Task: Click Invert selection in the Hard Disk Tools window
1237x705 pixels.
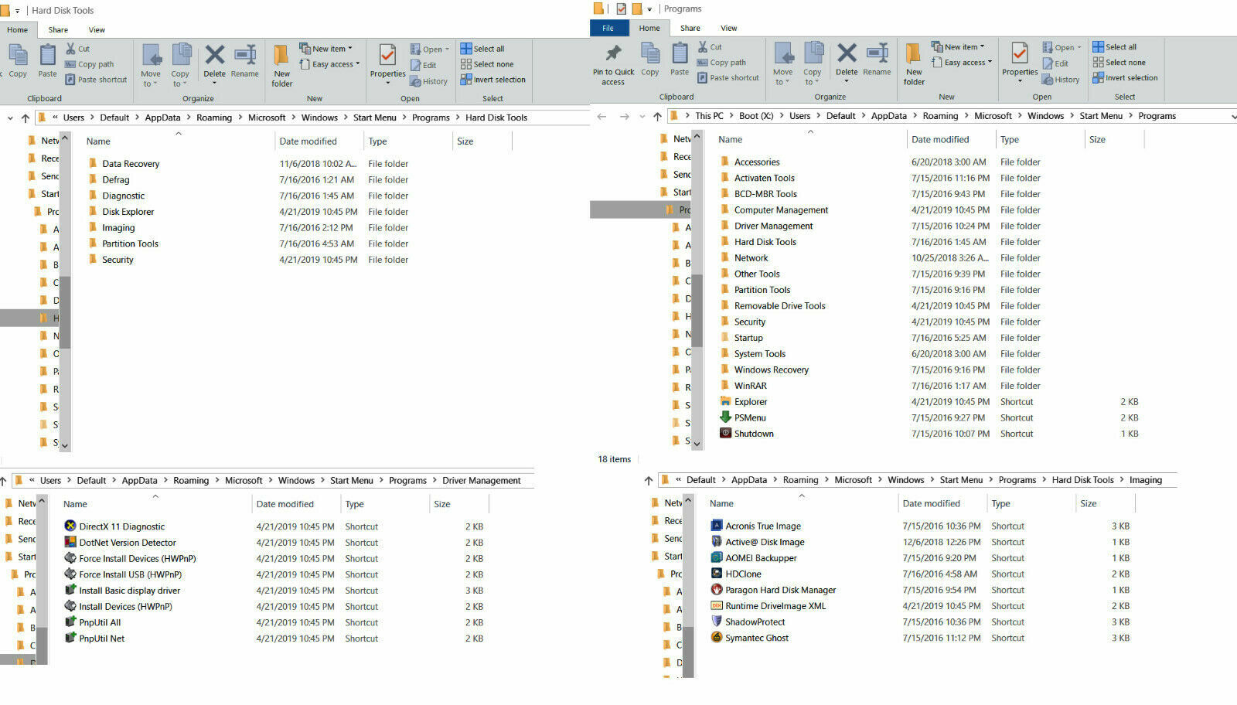Action: (x=493, y=80)
